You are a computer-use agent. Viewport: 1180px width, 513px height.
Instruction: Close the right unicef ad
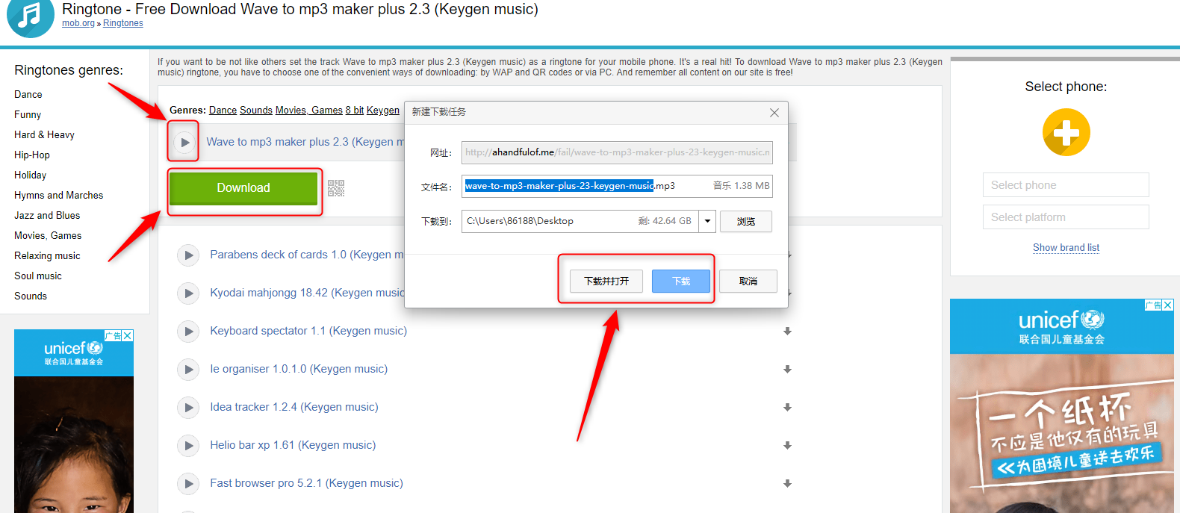(1168, 305)
